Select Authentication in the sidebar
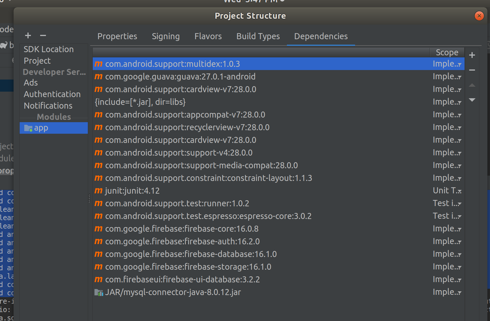 (52, 94)
